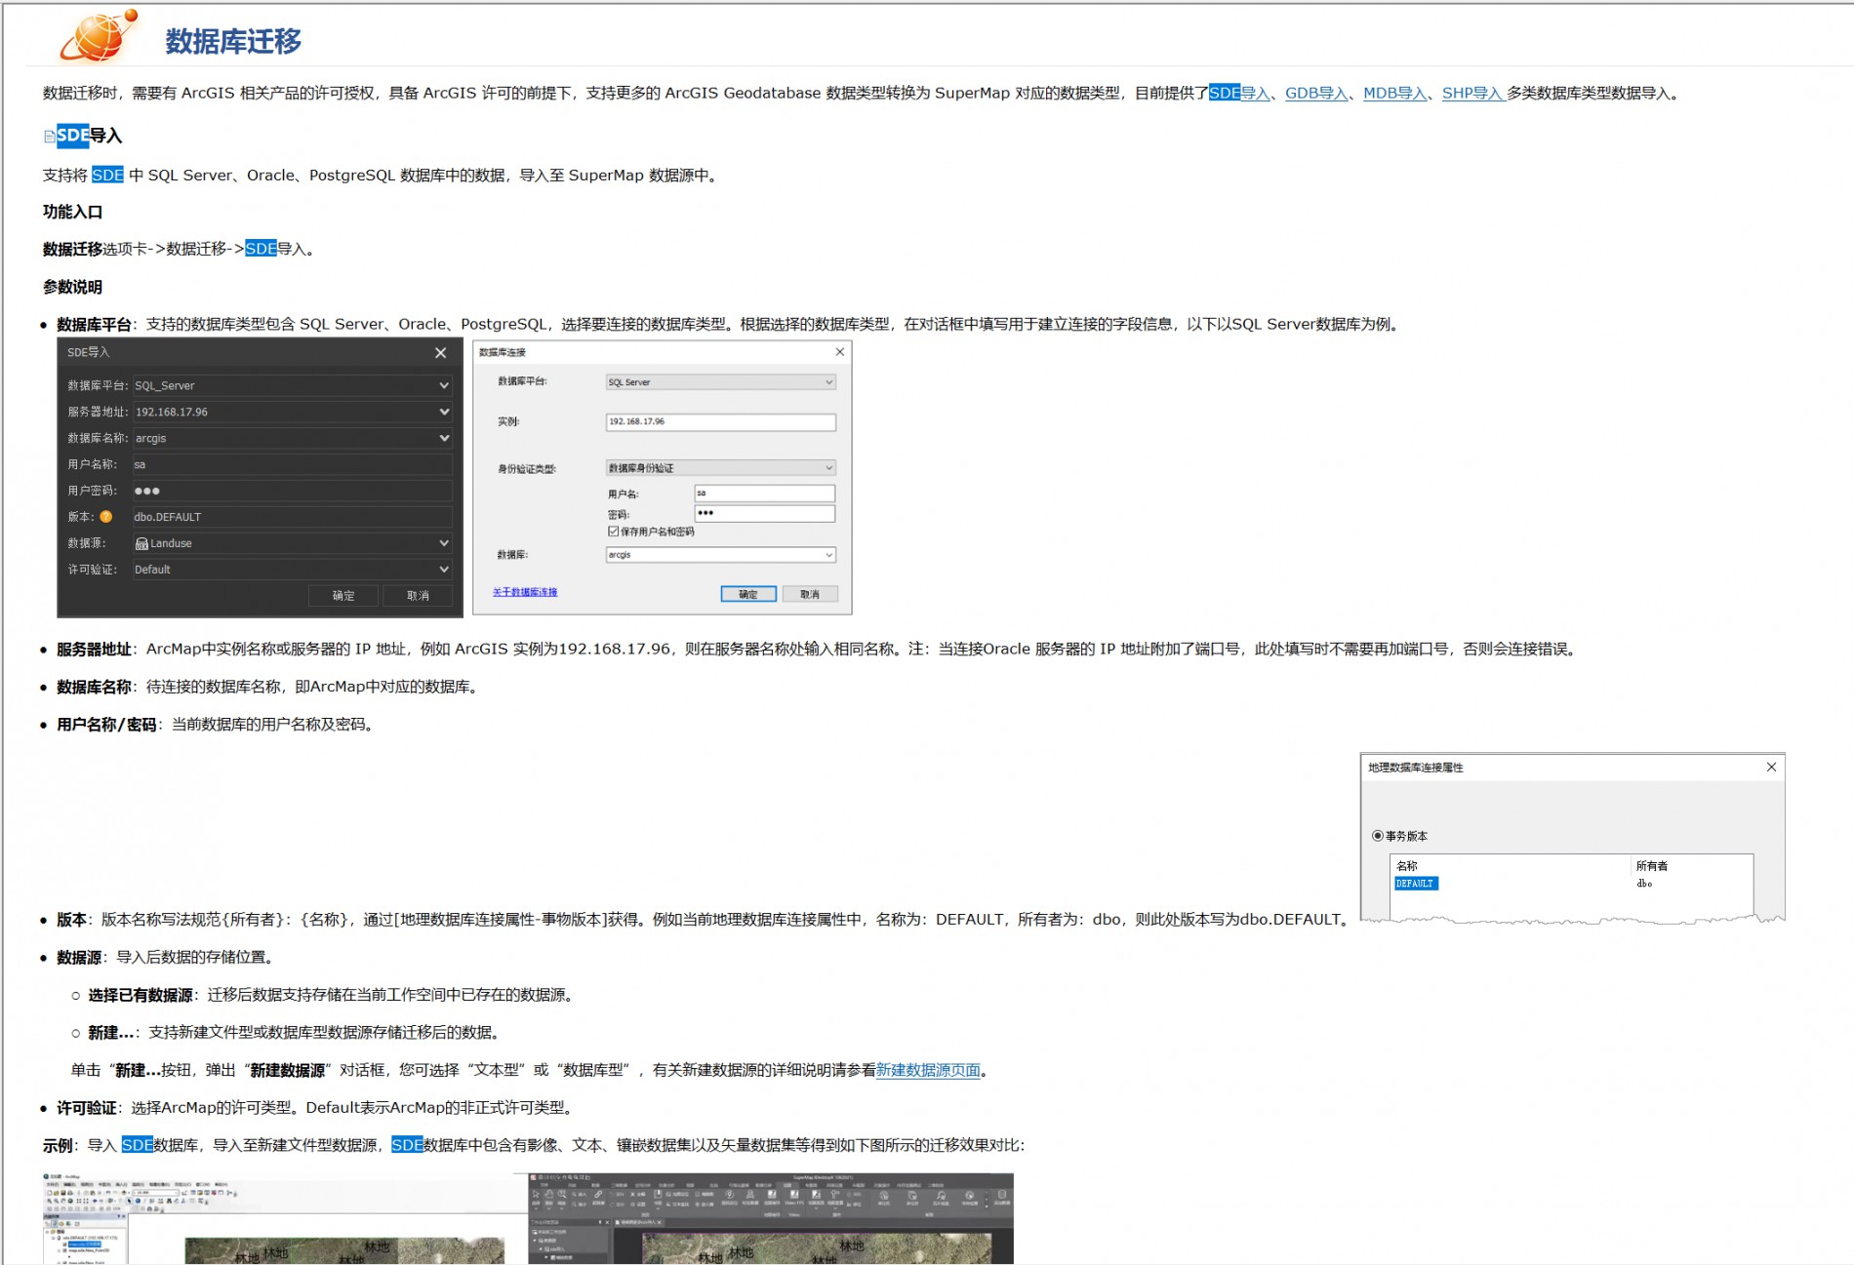
Task: Close the SDE导入 dialog with X
Action: (x=440, y=353)
